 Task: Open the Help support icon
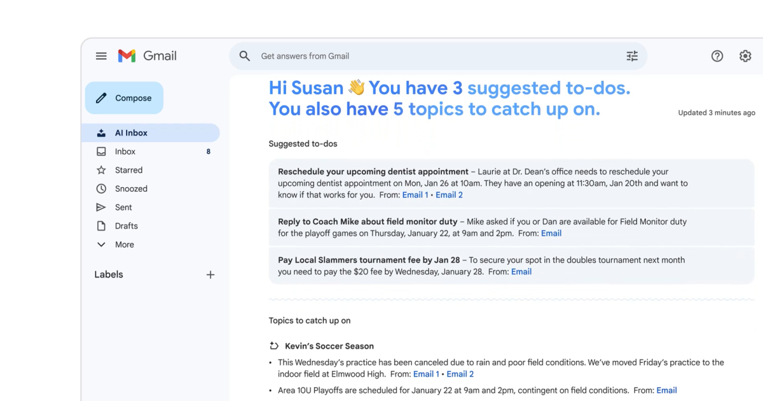tap(717, 56)
